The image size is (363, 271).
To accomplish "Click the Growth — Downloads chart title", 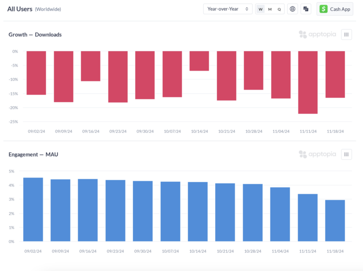I will [x=35, y=35].
